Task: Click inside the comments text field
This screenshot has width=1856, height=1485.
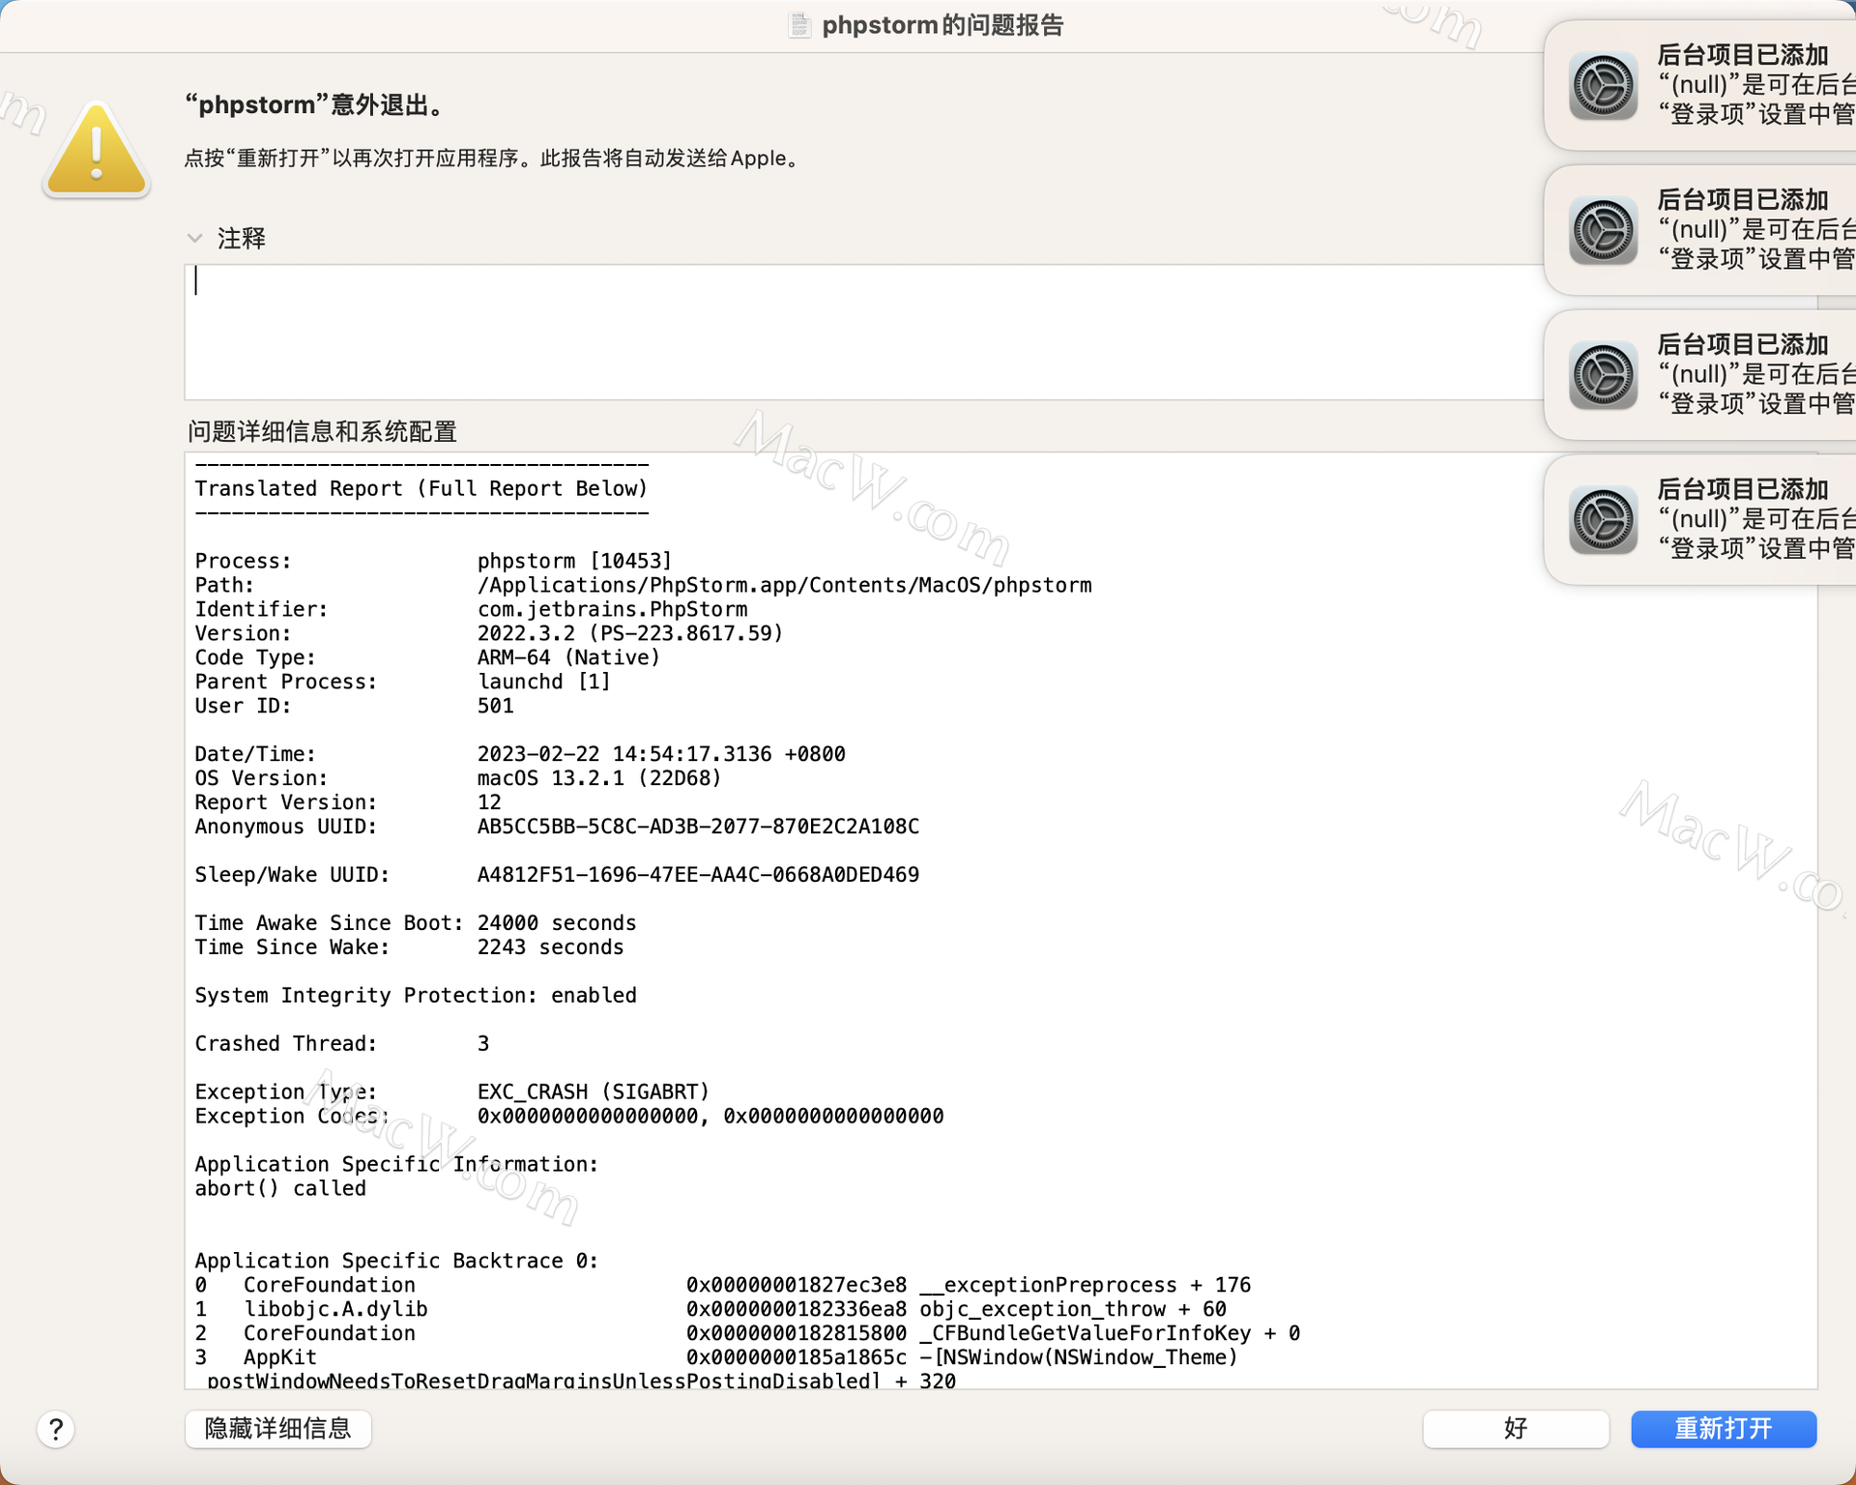Action: pos(865,332)
